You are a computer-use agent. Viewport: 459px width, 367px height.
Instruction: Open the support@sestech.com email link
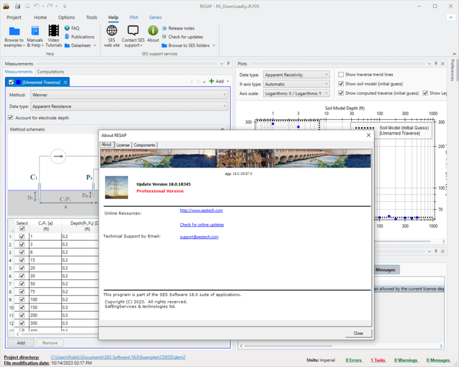(x=199, y=237)
